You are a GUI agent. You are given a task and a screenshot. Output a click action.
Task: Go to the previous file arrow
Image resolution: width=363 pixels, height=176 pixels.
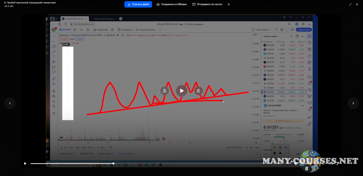(x=10, y=103)
